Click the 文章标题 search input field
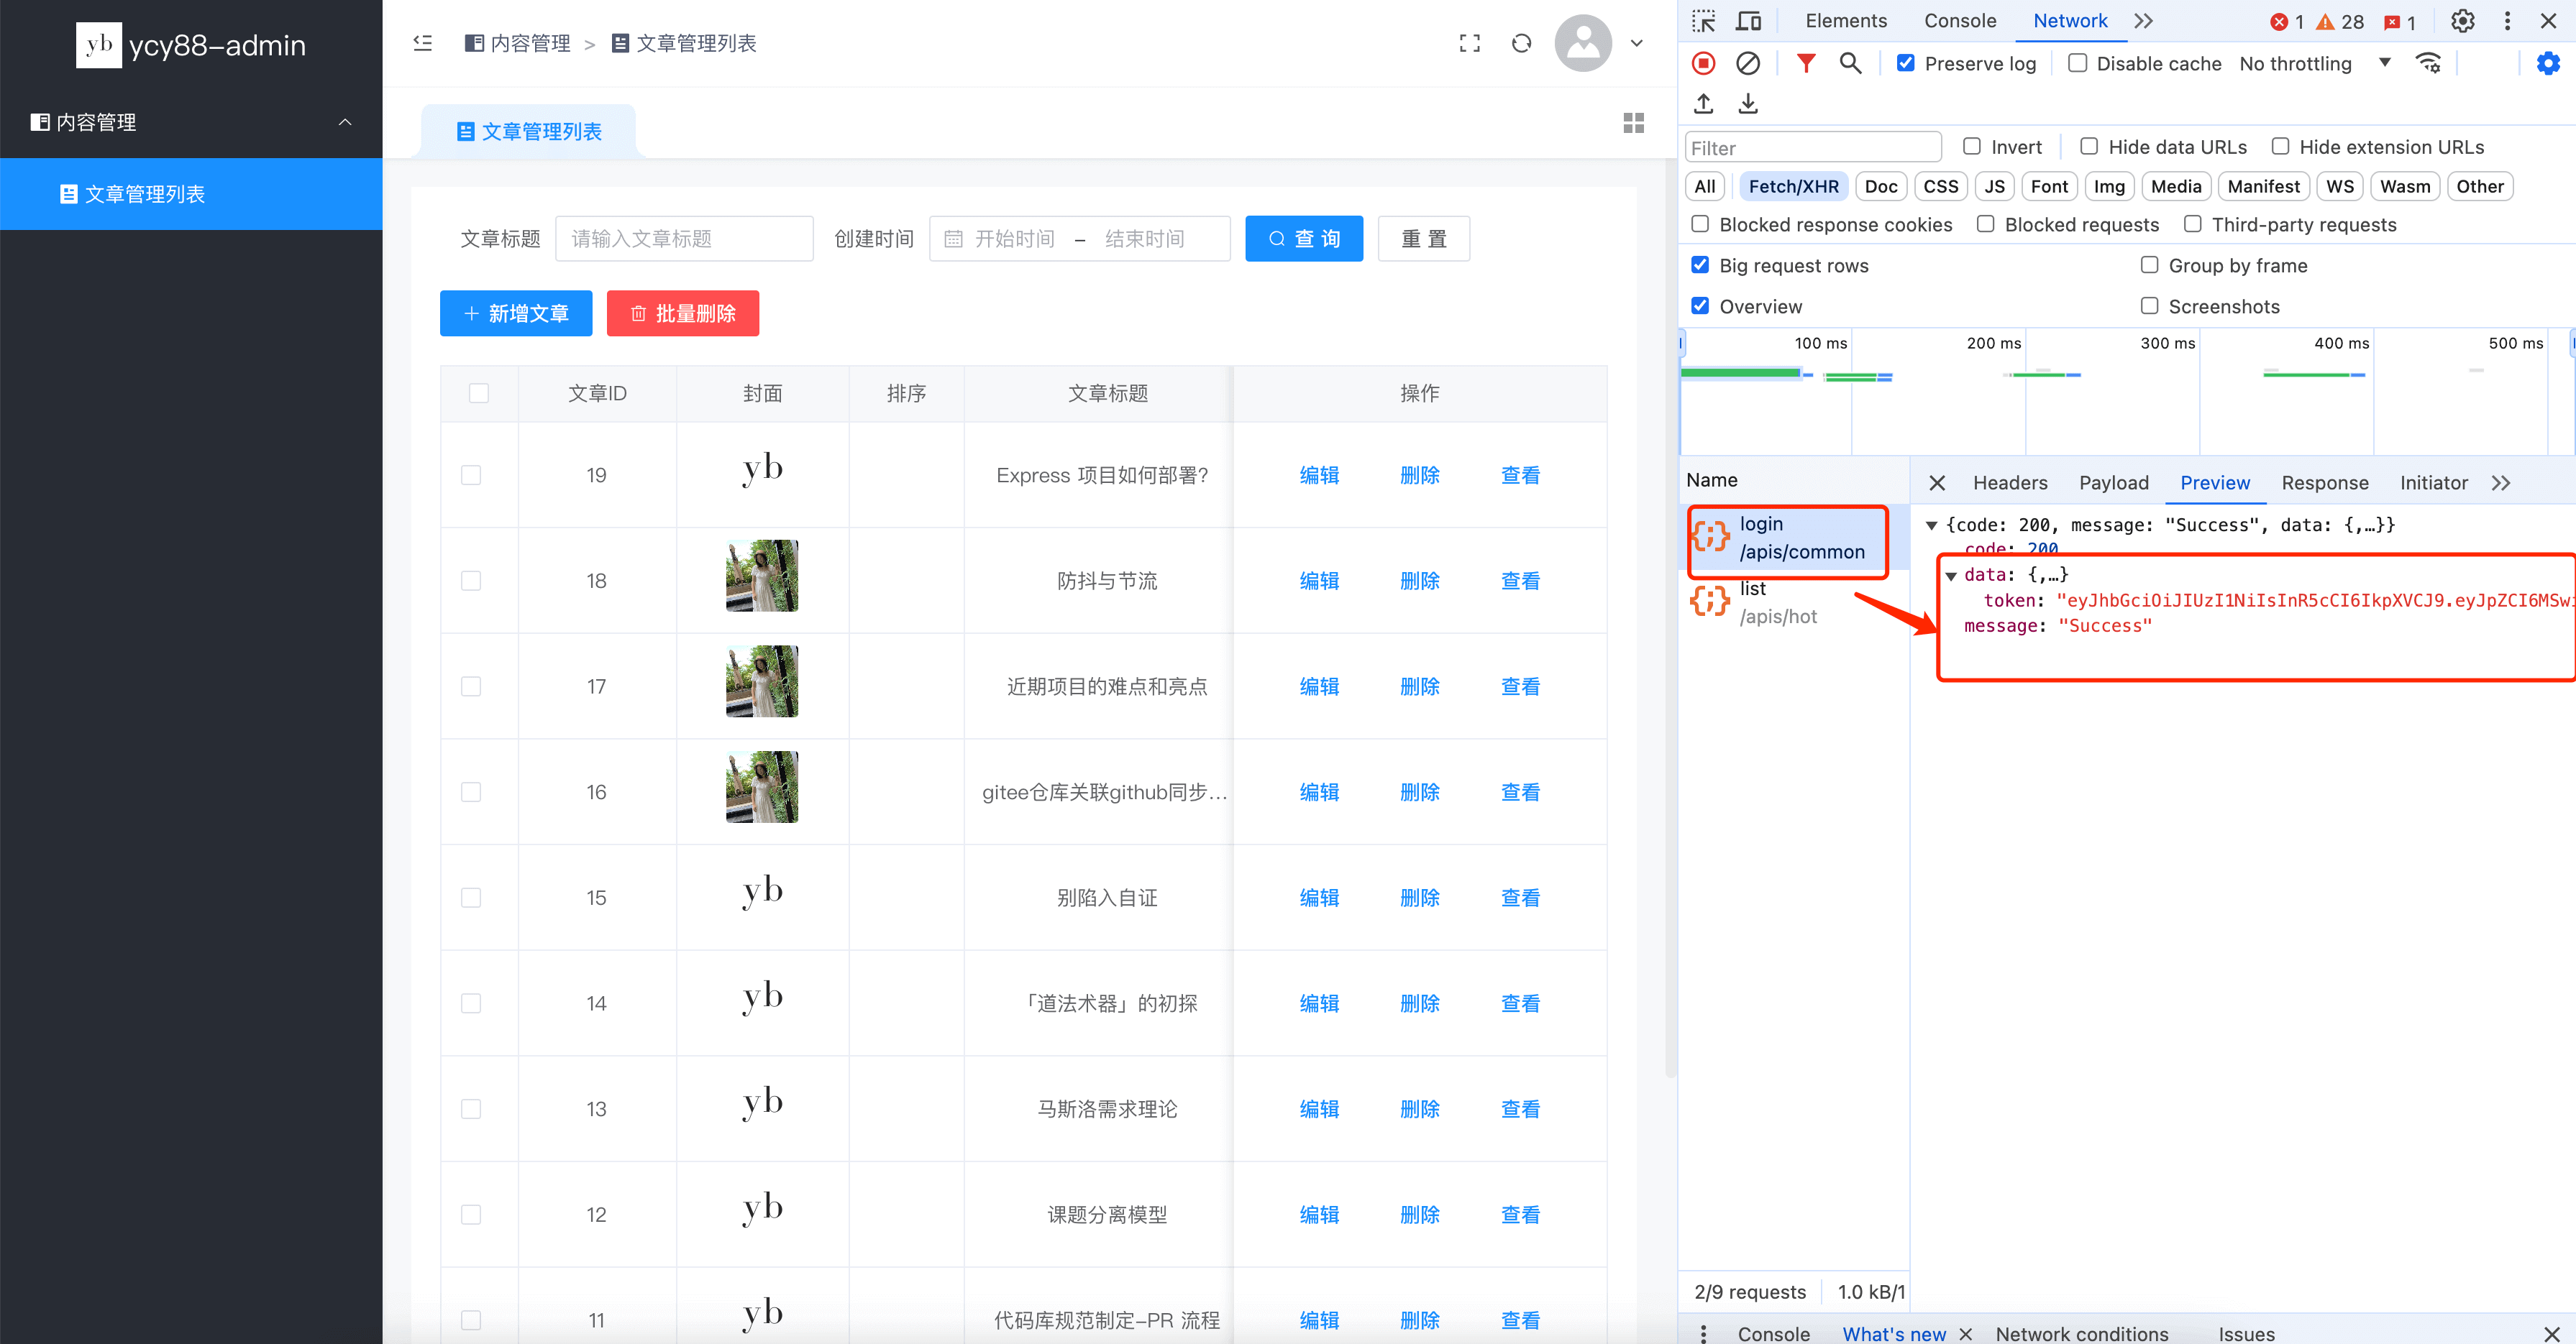 pos(684,239)
